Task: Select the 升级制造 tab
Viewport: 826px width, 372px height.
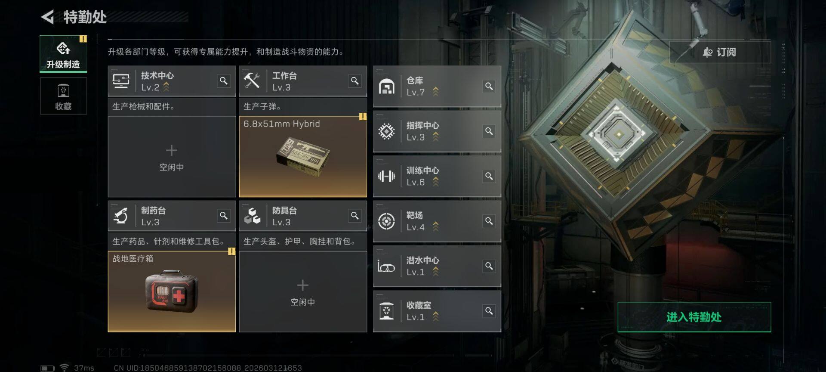Action: click(63, 54)
